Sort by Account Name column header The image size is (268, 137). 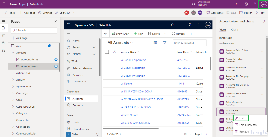coord(130,52)
